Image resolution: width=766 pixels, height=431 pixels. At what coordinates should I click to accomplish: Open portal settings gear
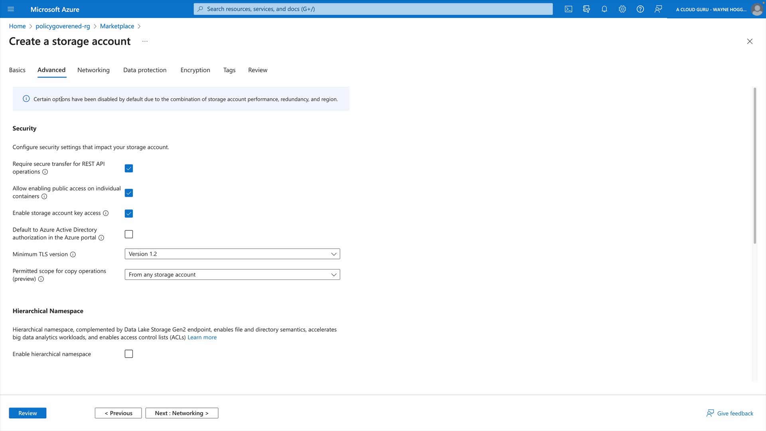click(x=622, y=9)
